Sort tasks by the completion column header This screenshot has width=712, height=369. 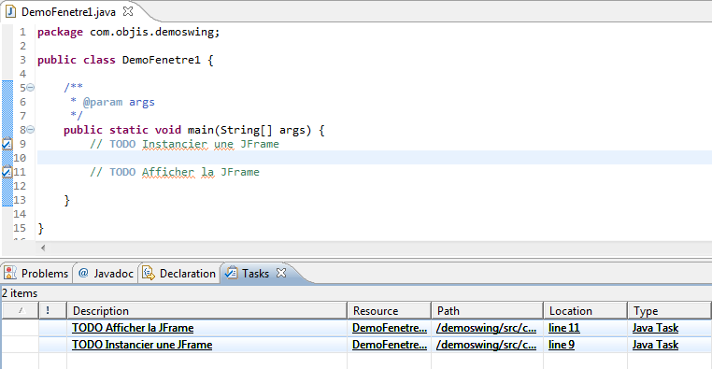tap(21, 311)
